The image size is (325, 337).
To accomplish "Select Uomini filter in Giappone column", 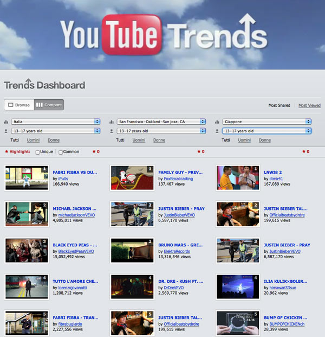I will 244,140.
